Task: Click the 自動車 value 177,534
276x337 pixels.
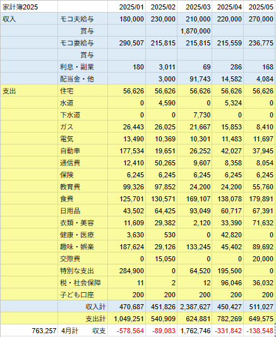Action: pyautogui.click(x=126, y=151)
